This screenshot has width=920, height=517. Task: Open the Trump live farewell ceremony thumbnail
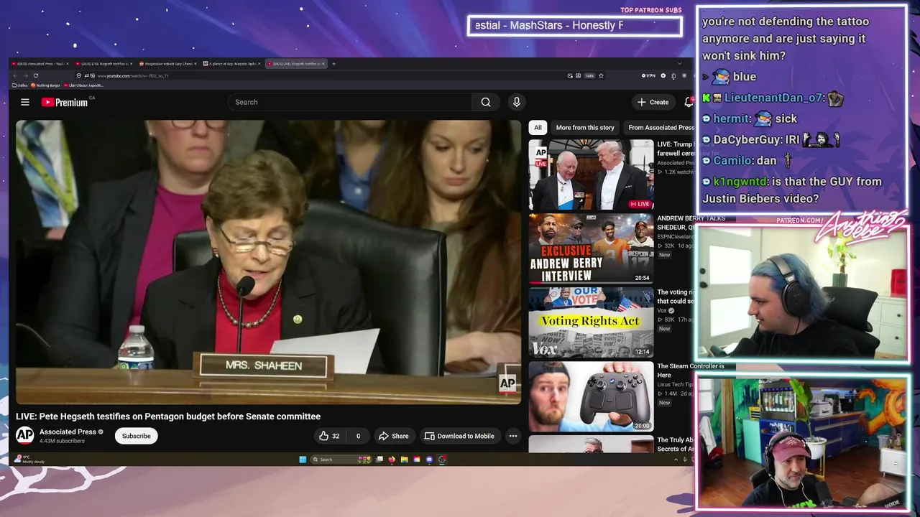[x=591, y=174]
